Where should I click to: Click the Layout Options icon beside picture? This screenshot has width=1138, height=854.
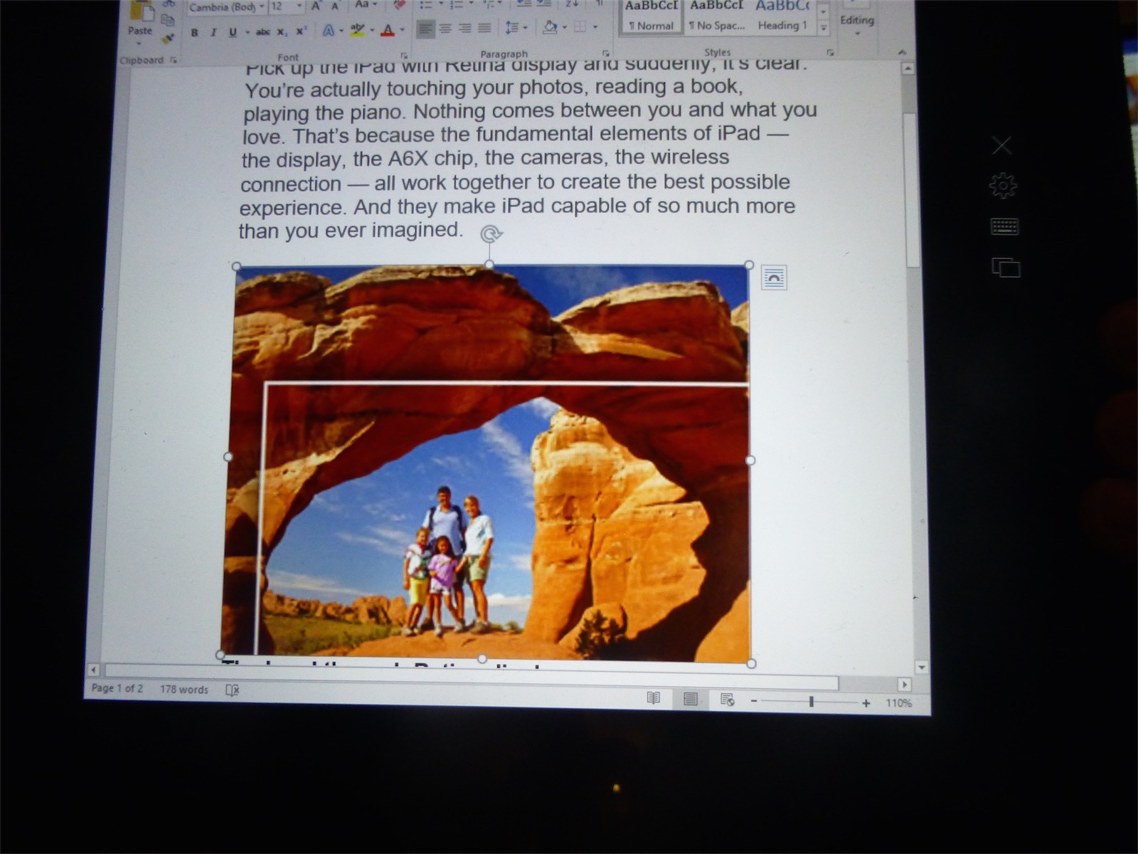click(x=774, y=278)
